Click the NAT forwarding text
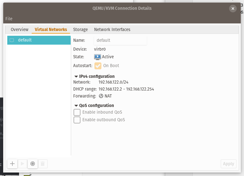 tap(108, 96)
